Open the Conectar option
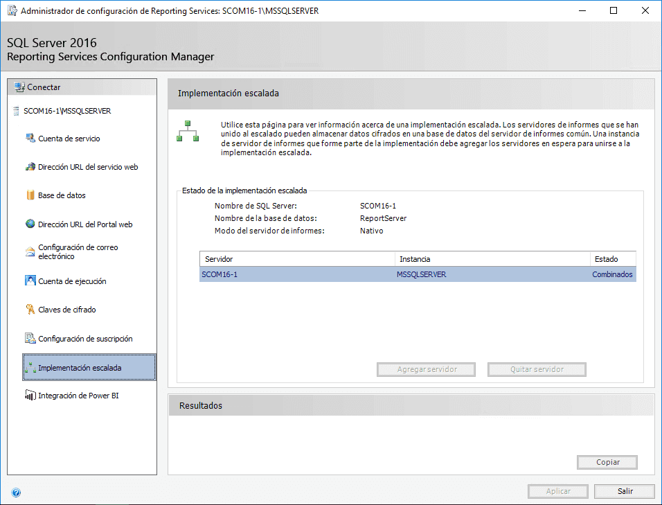This screenshot has height=505, width=662. [44, 87]
